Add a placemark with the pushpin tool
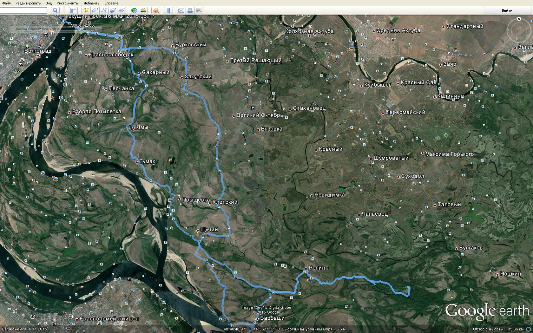533x333 pixels. 86,10
